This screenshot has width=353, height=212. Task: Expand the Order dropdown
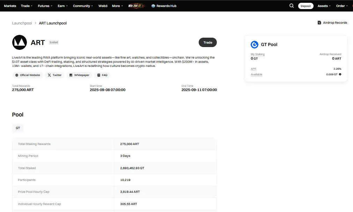click(x=342, y=6)
